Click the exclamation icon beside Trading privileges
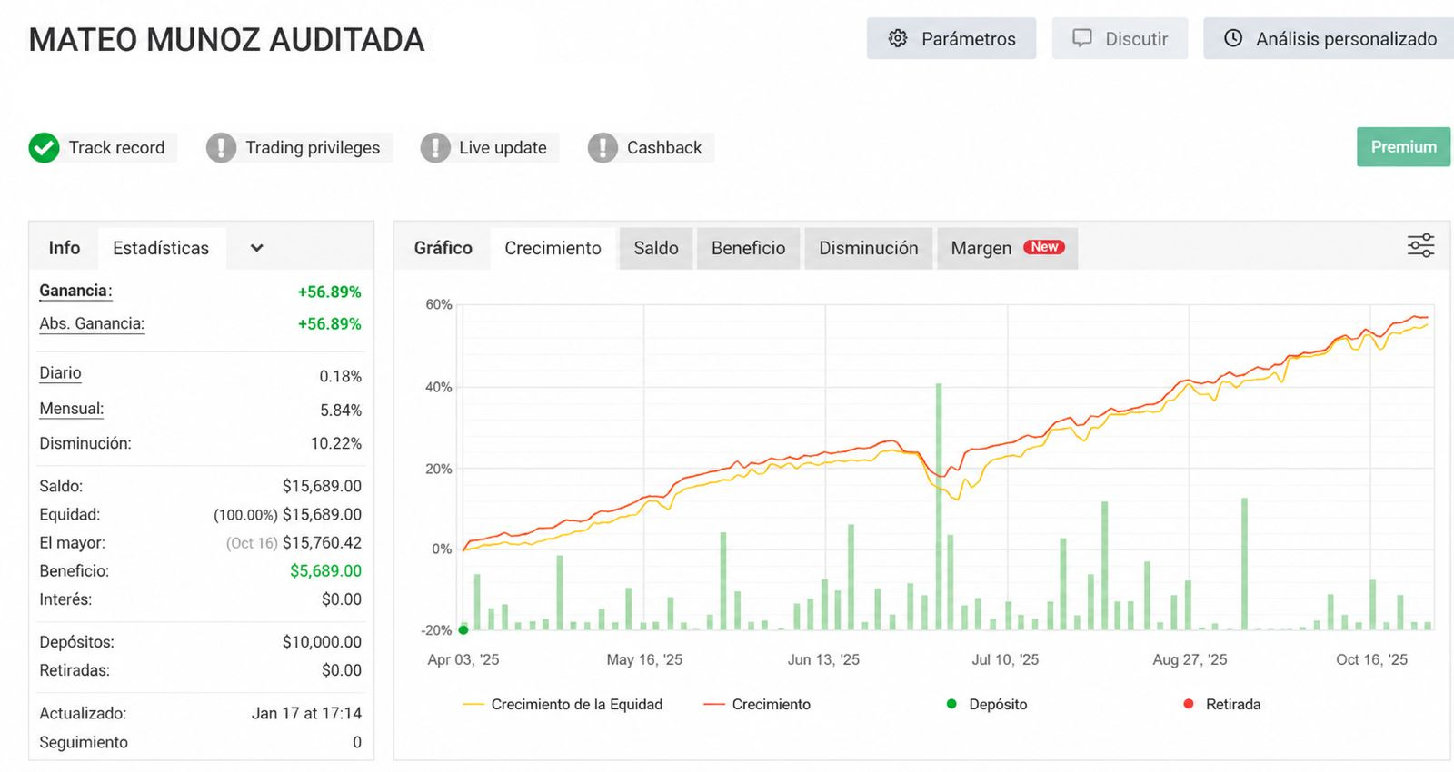Screen dimensions: 1454x772 221,147
